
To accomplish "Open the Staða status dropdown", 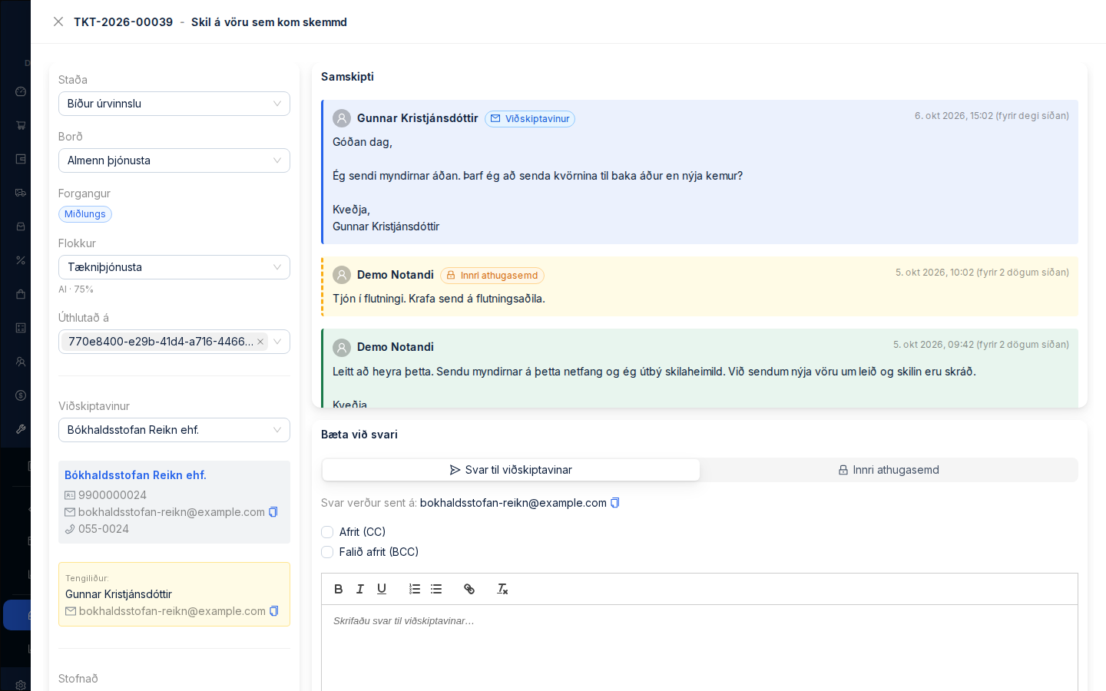I will coord(174,104).
